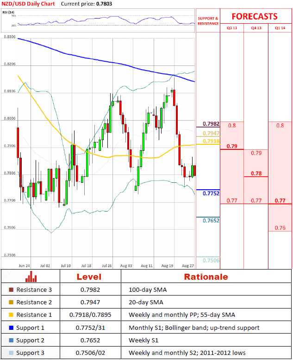This screenshot has height=360, width=293.
Task: Click the 0.7918 resistance level marker
Action: coord(211,141)
